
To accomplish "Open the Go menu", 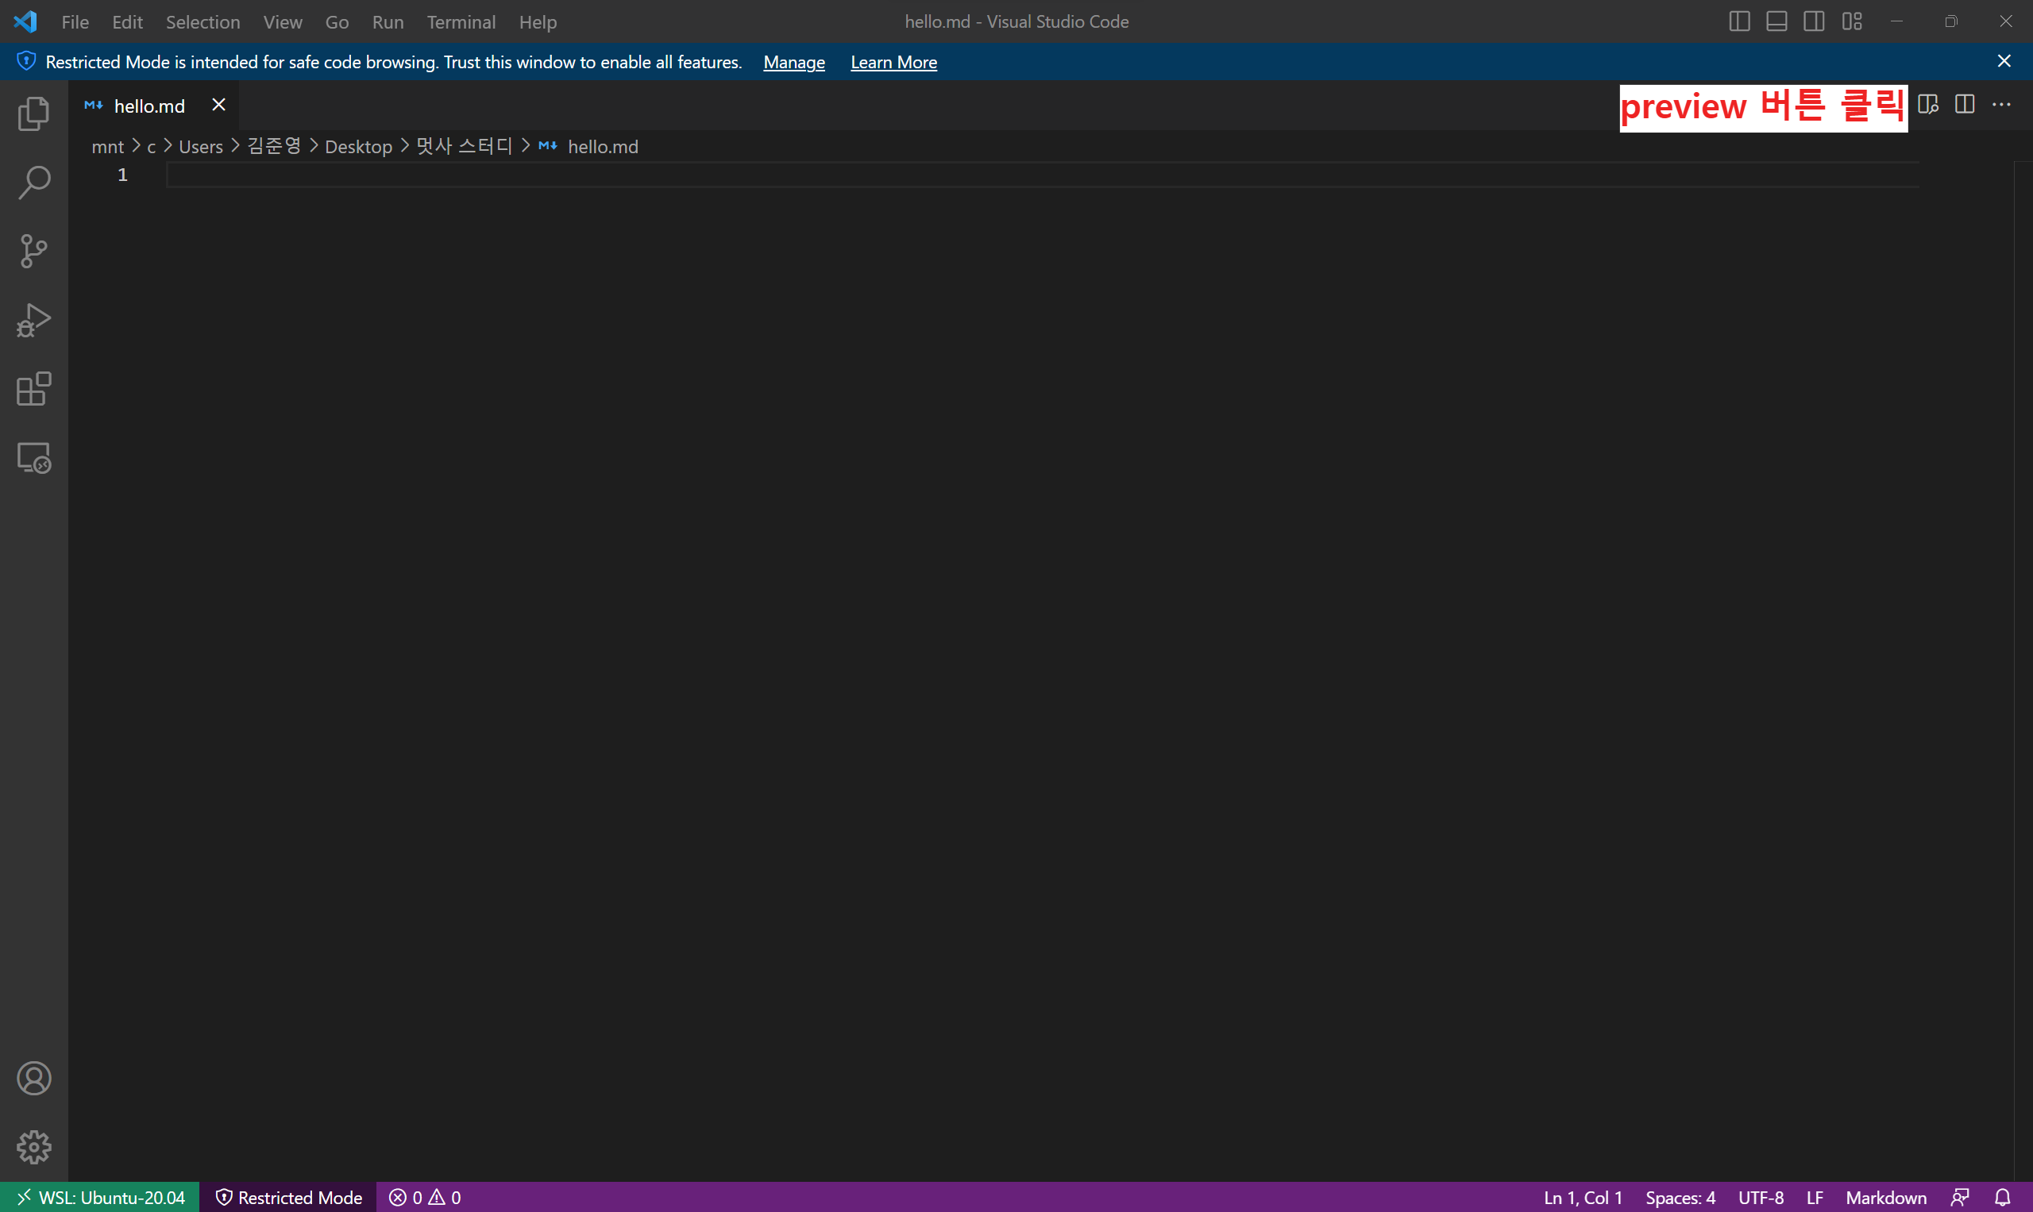I will [x=337, y=22].
